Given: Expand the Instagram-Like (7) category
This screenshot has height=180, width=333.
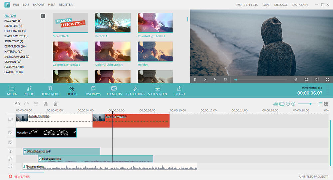Looking at the screenshot, I should (17, 57).
